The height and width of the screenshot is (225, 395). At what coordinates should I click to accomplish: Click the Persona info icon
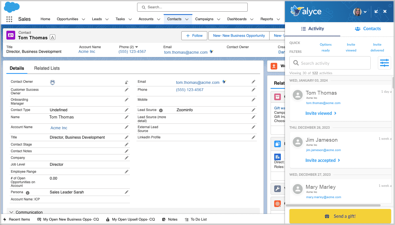pyautogui.click(x=28, y=193)
